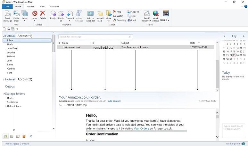Image resolution: width=248 pixels, height=146 pixels.
Task: Select July 25 in the calendar
Action: point(234,55)
